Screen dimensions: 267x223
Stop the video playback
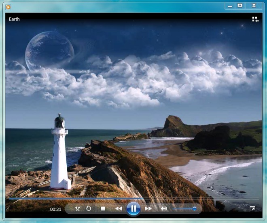[103, 208]
